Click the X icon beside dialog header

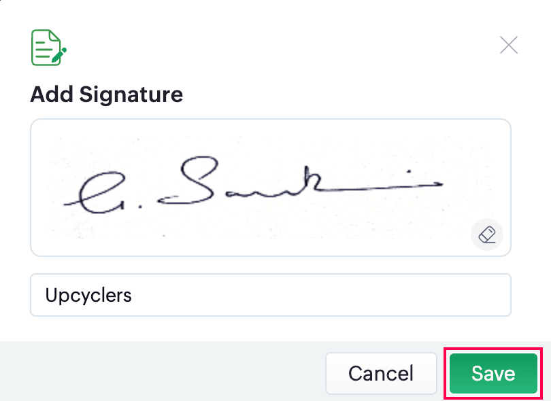pos(508,46)
